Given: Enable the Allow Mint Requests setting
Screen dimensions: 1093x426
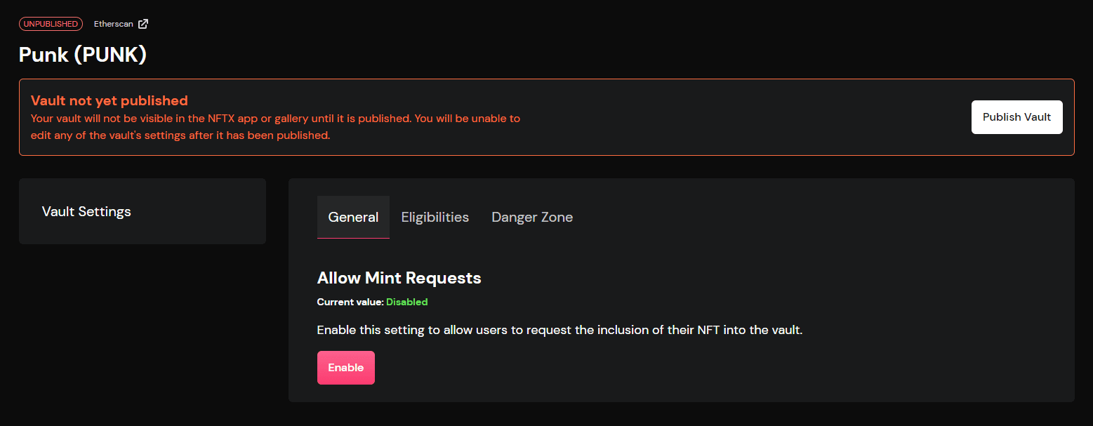Looking at the screenshot, I should click(x=346, y=368).
